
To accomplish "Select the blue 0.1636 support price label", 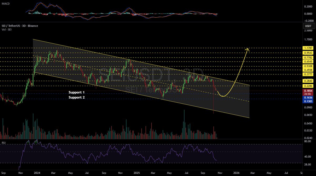I will point(308,98).
